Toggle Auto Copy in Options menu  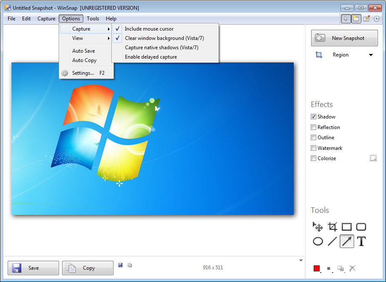coord(86,60)
